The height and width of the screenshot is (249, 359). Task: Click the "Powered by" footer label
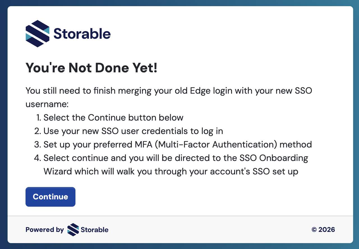point(45,230)
